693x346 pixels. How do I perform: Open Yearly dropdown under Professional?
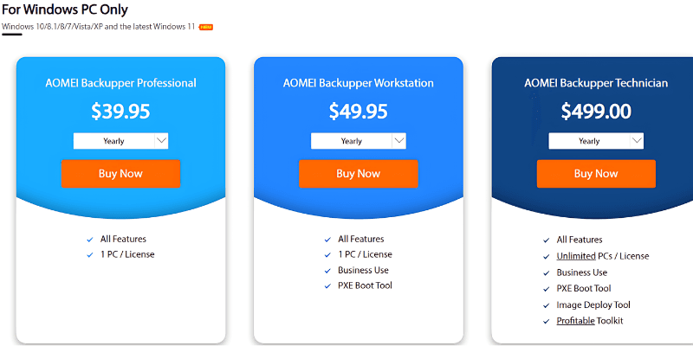pyautogui.click(x=120, y=141)
